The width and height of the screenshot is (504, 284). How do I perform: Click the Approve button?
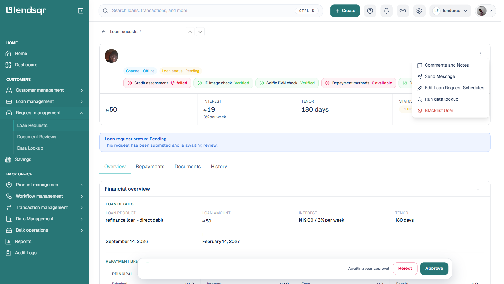click(434, 269)
